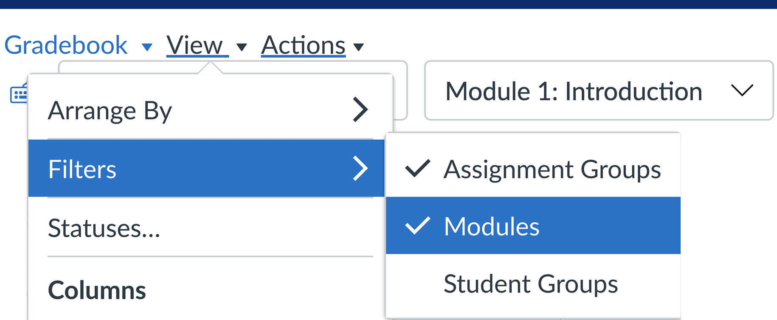
Task: Click the Modules checkmark icon
Action: (x=418, y=226)
